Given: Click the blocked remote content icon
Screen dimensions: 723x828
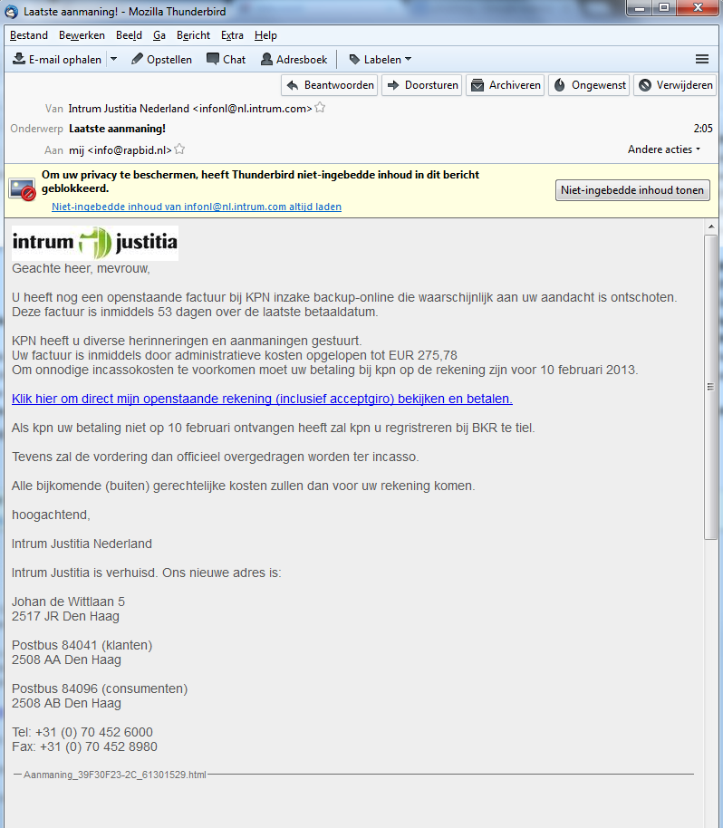Looking at the screenshot, I should point(22,190).
